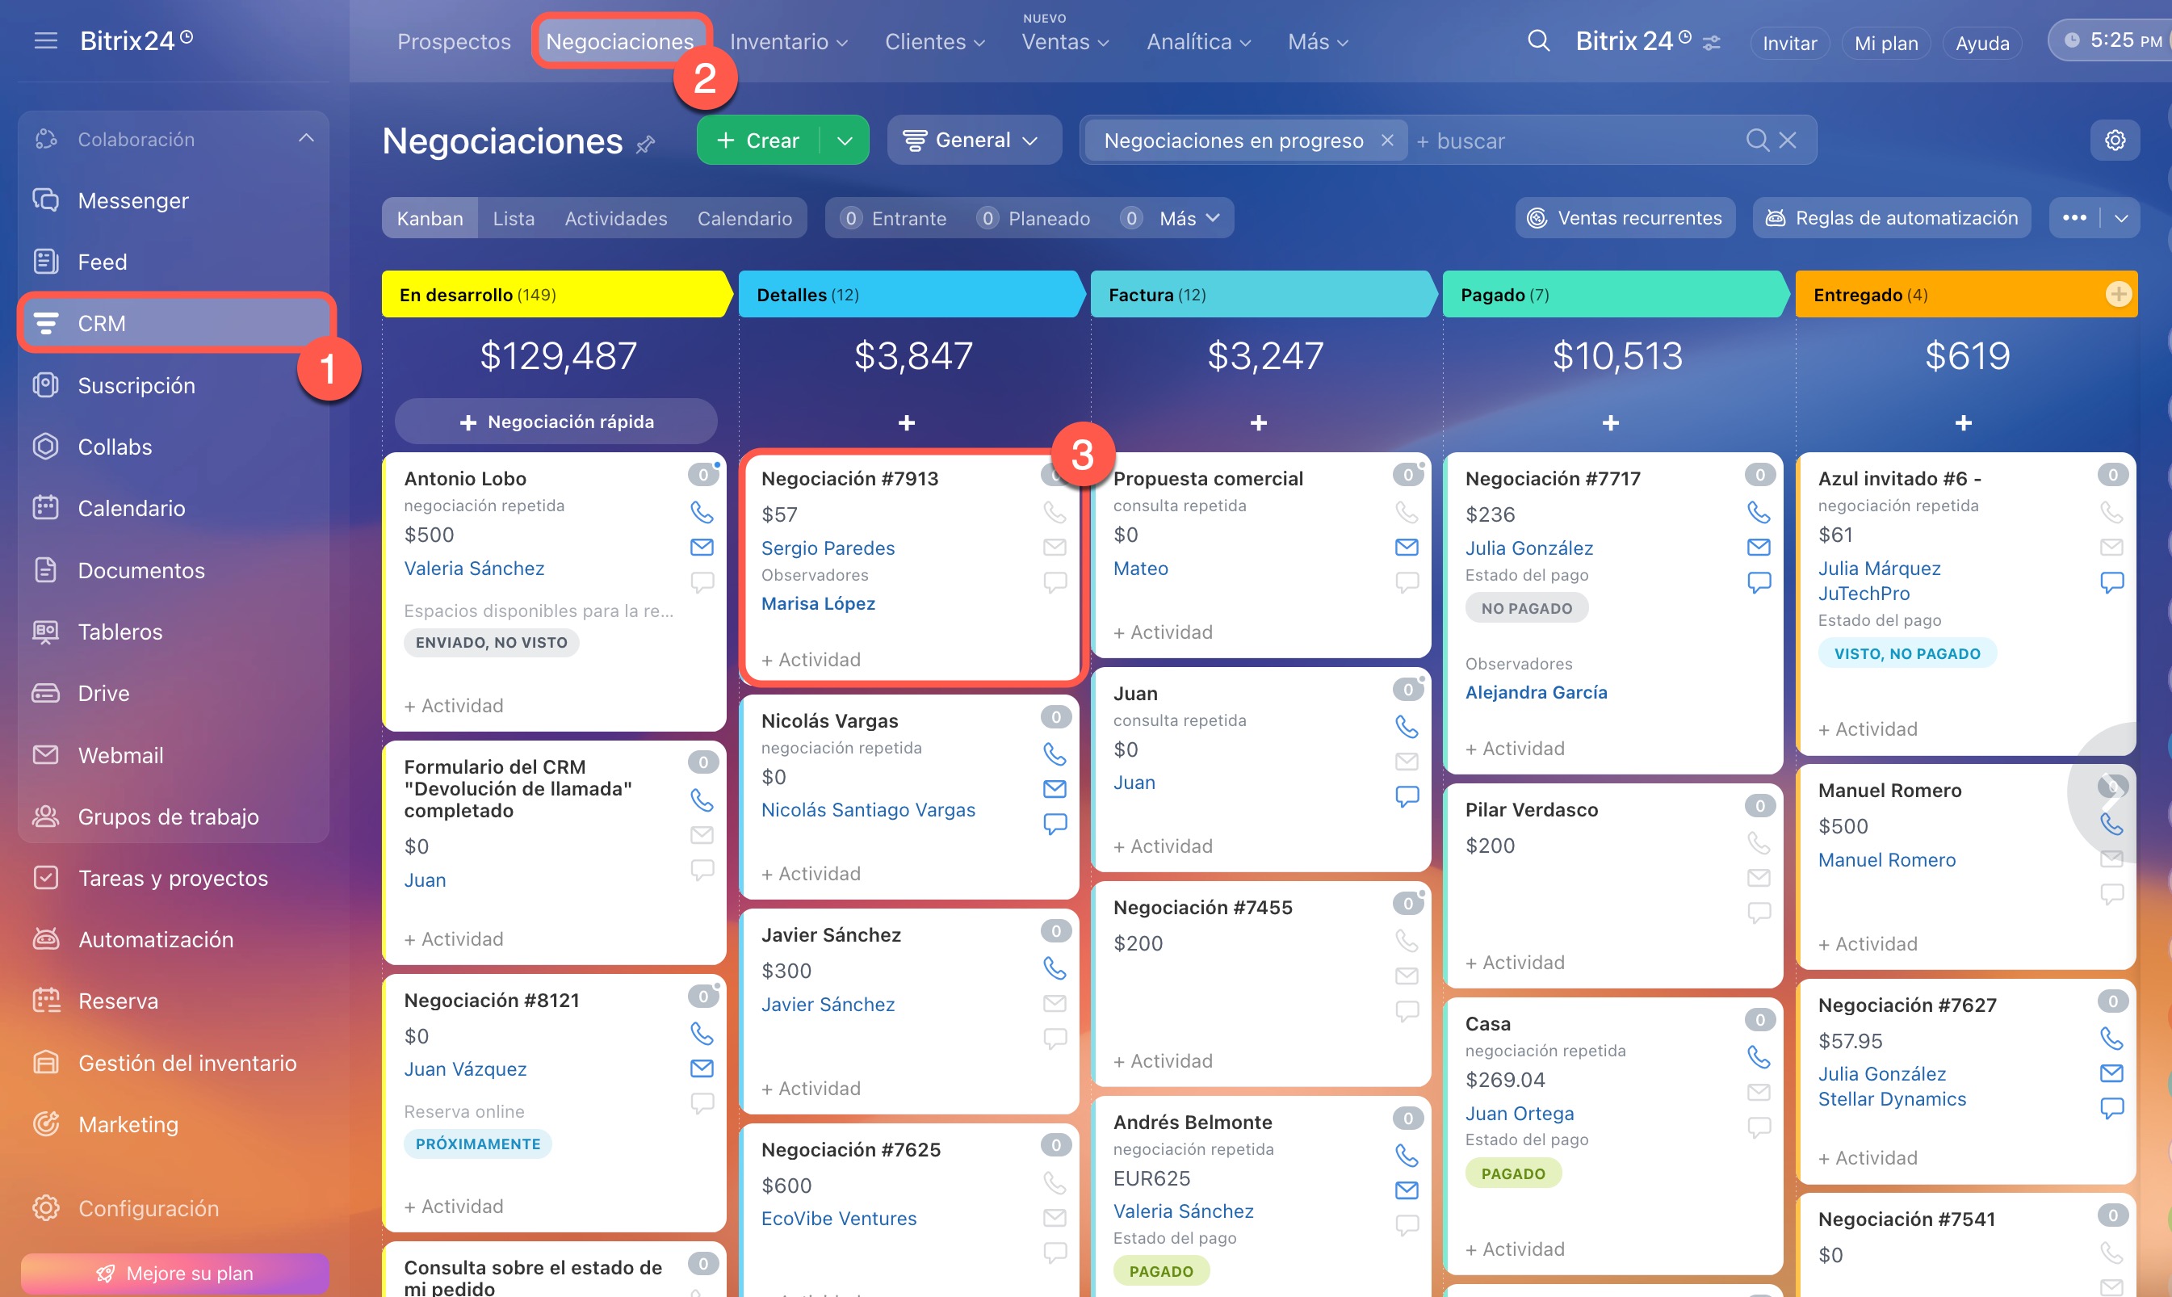Click the email icon on Propuesta comercial card

pyautogui.click(x=1406, y=547)
